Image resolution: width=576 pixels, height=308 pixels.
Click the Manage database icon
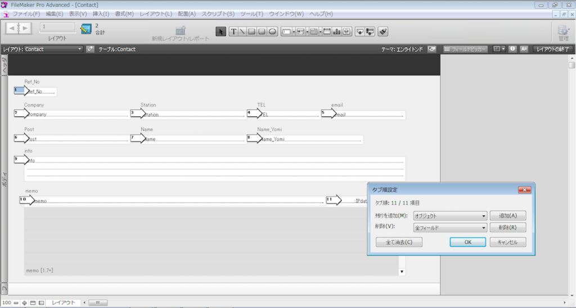pyautogui.click(x=562, y=30)
